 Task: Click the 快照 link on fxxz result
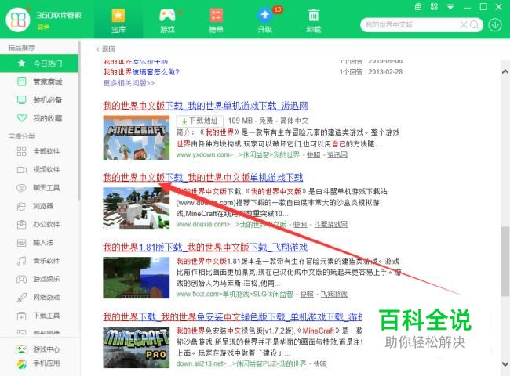pos(307,295)
